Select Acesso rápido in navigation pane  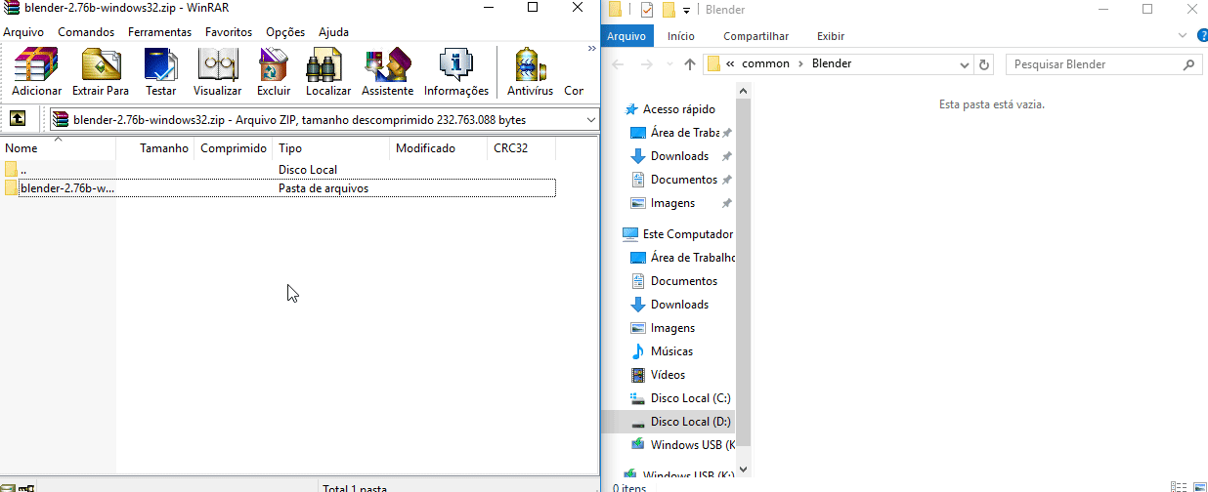click(x=678, y=109)
